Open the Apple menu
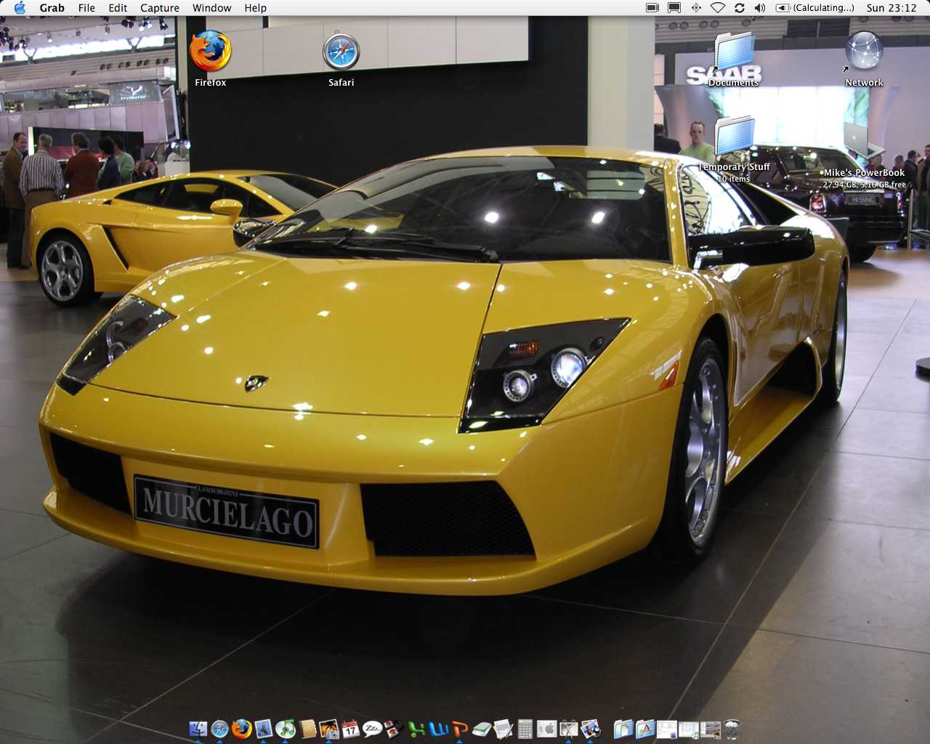930x744 pixels. pyautogui.click(x=20, y=8)
